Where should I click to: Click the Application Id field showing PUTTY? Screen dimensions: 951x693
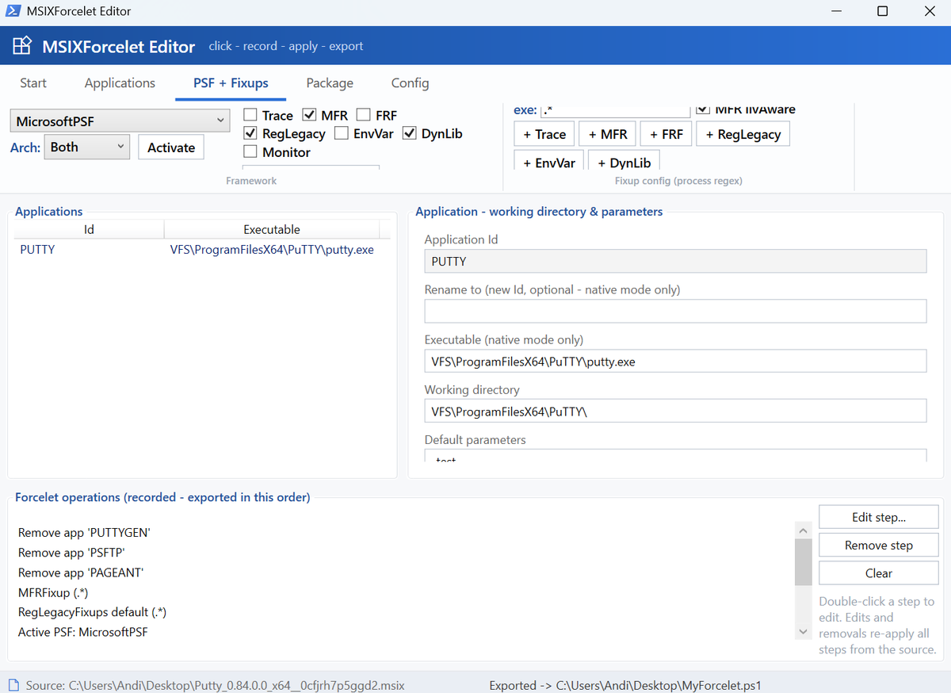click(x=675, y=261)
